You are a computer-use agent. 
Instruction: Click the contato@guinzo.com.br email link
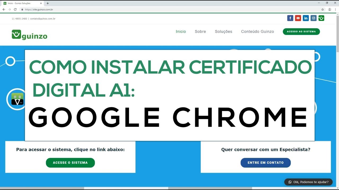click(43, 19)
